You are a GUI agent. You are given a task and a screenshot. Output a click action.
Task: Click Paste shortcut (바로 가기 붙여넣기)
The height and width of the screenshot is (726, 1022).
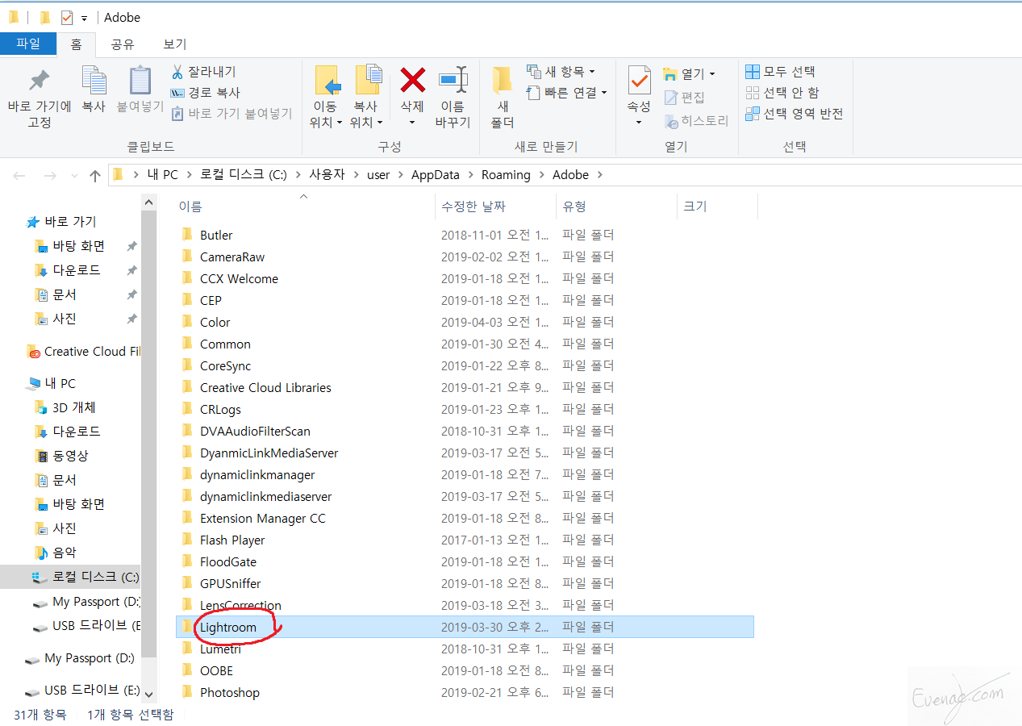coord(232,114)
